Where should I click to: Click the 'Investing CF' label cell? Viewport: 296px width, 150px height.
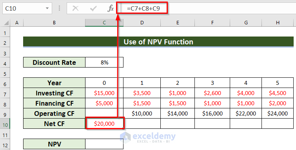[x=54, y=93]
